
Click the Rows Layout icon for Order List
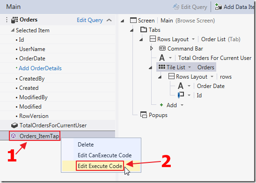153,39
